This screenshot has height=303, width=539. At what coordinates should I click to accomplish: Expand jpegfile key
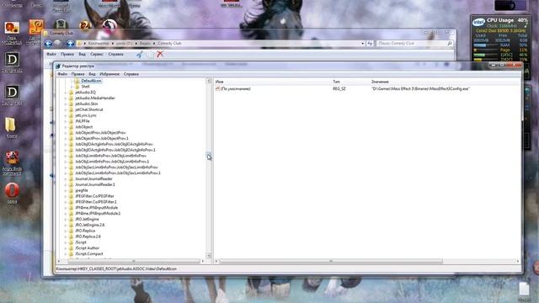click(x=66, y=190)
